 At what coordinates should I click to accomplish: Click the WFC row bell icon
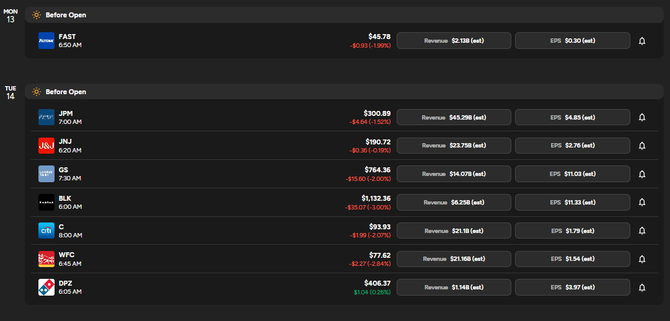[641, 259]
